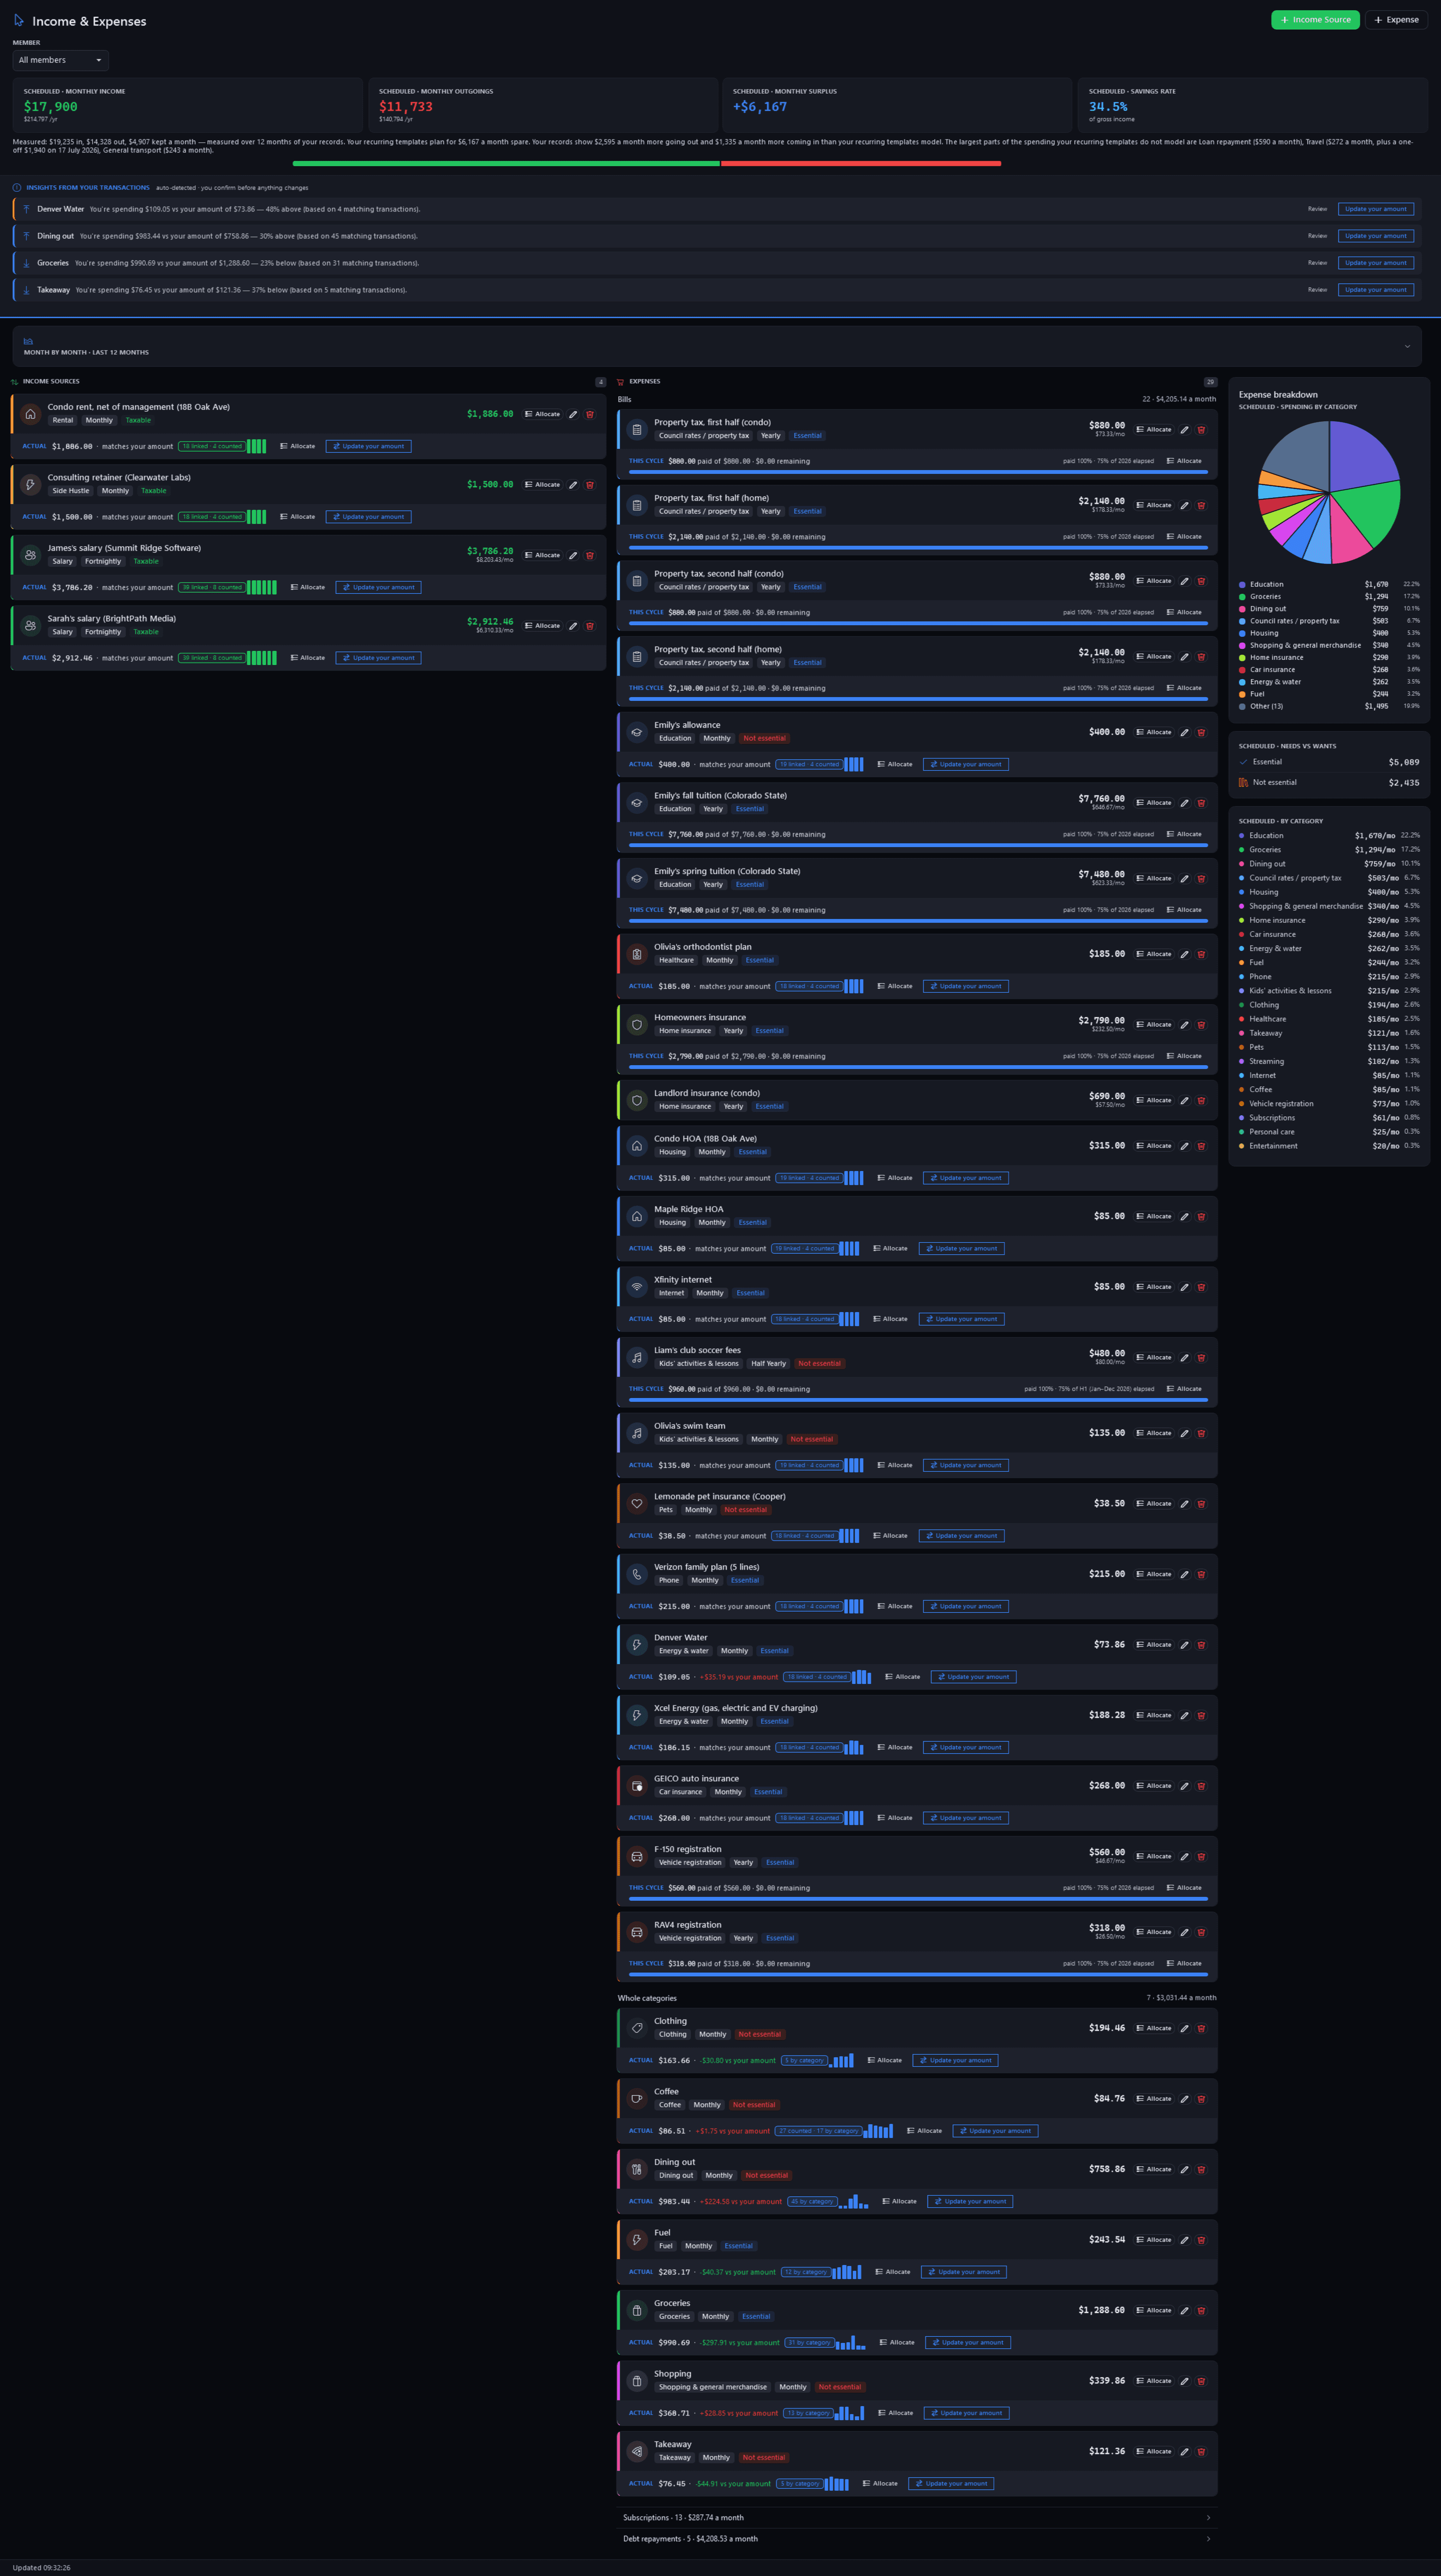Delete Xfinity internet with trash icon
The width and height of the screenshot is (1441, 2576).
pos(1201,1287)
